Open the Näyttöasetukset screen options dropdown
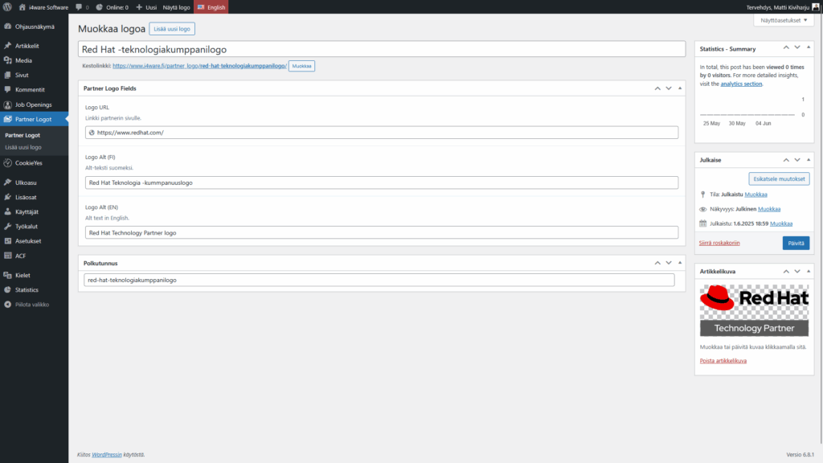 [x=784, y=20]
